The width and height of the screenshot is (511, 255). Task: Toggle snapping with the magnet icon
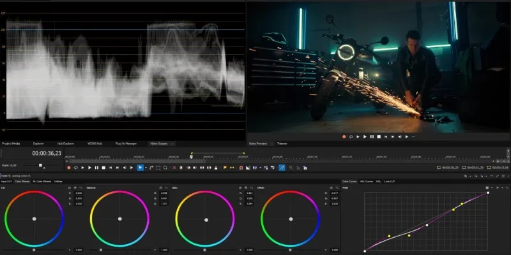[x=241, y=168]
